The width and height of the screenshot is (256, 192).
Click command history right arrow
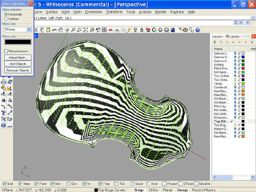(248, 23)
